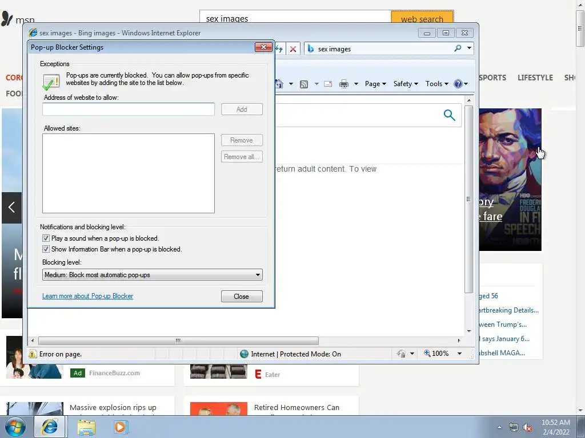
Task: Open the privacy status dropdown arrow
Action: [x=412, y=354]
